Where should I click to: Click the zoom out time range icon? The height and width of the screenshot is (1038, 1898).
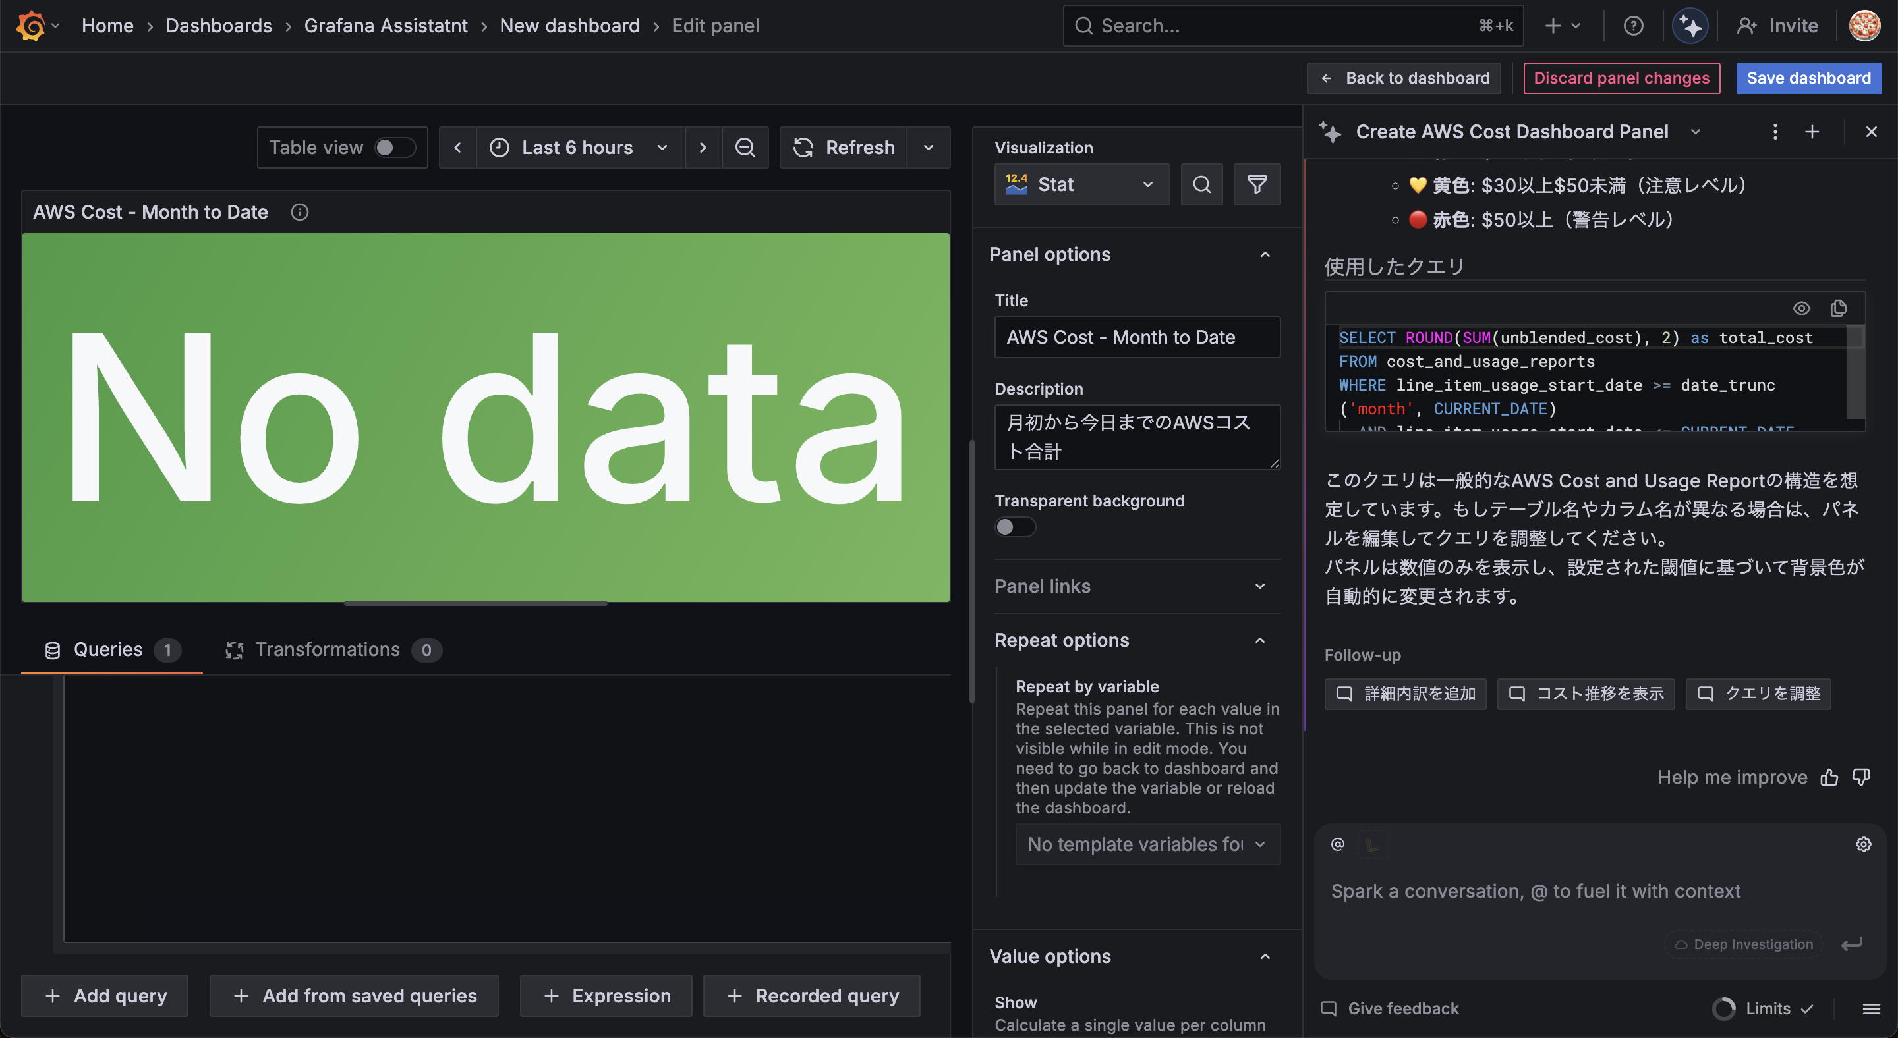coord(745,148)
